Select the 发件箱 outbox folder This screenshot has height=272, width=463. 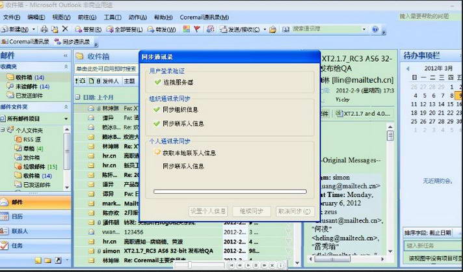(x=27, y=157)
